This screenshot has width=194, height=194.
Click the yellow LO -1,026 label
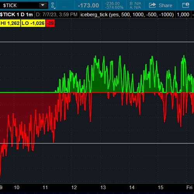click(33, 23)
